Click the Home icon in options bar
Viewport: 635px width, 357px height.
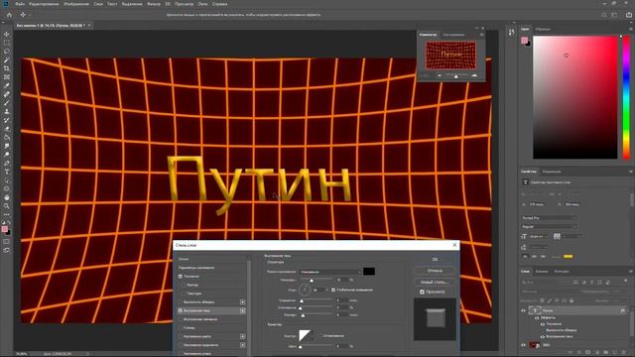9,15
